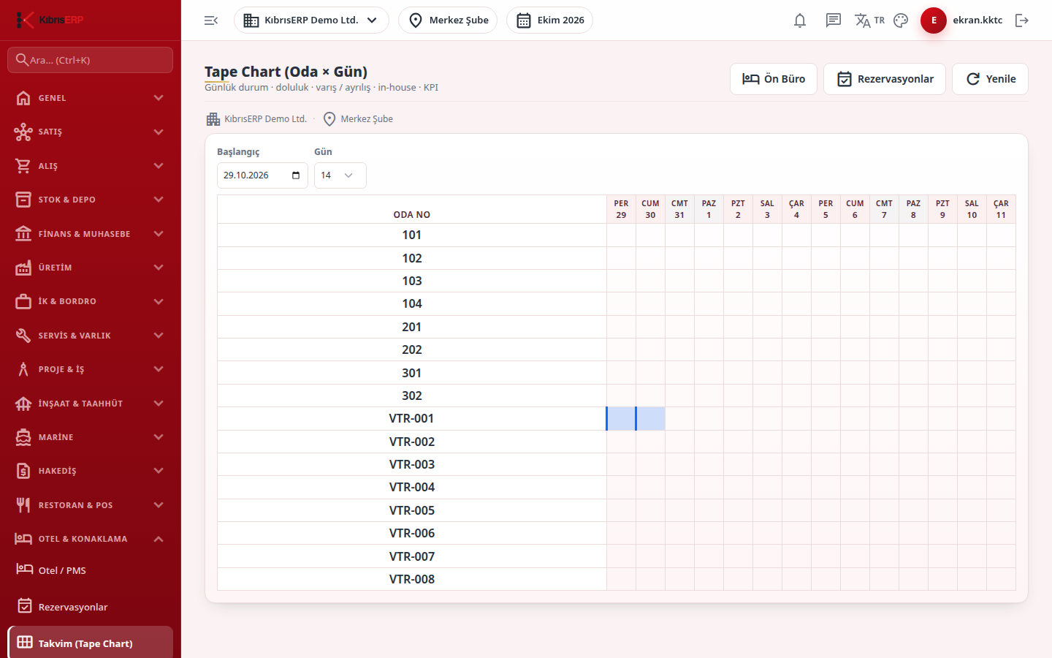Open the Ekim 2026 period selector
Image resolution: width=1052 pixels, height=658 pixels.
(549, 20)
